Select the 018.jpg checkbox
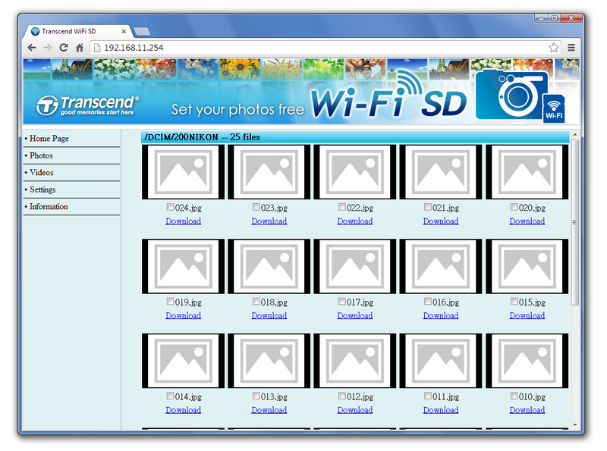 click(256, 302)
